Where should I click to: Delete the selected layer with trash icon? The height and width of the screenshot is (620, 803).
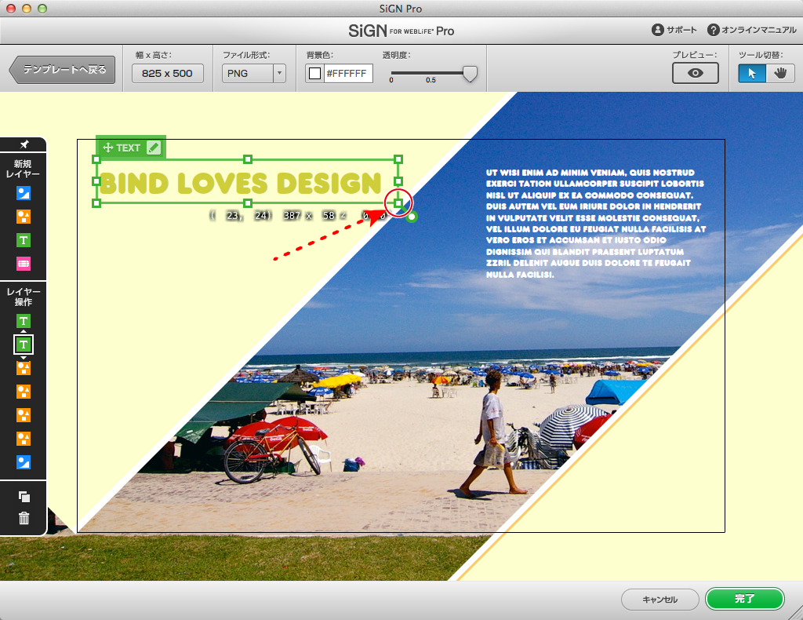tap(24, 519)
